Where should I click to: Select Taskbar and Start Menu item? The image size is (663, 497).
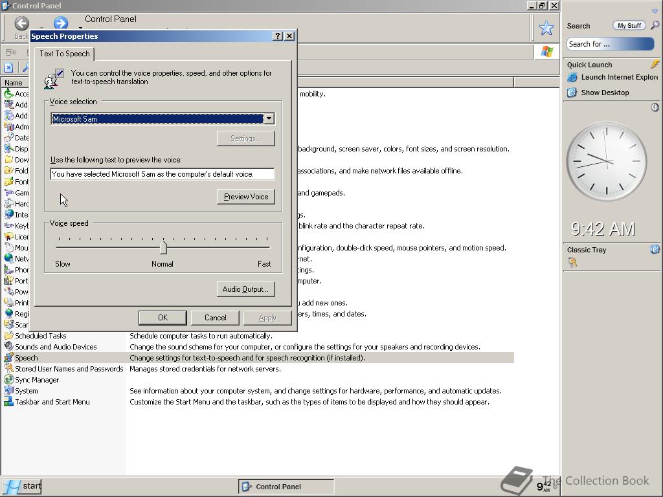[x=52, y=401]
